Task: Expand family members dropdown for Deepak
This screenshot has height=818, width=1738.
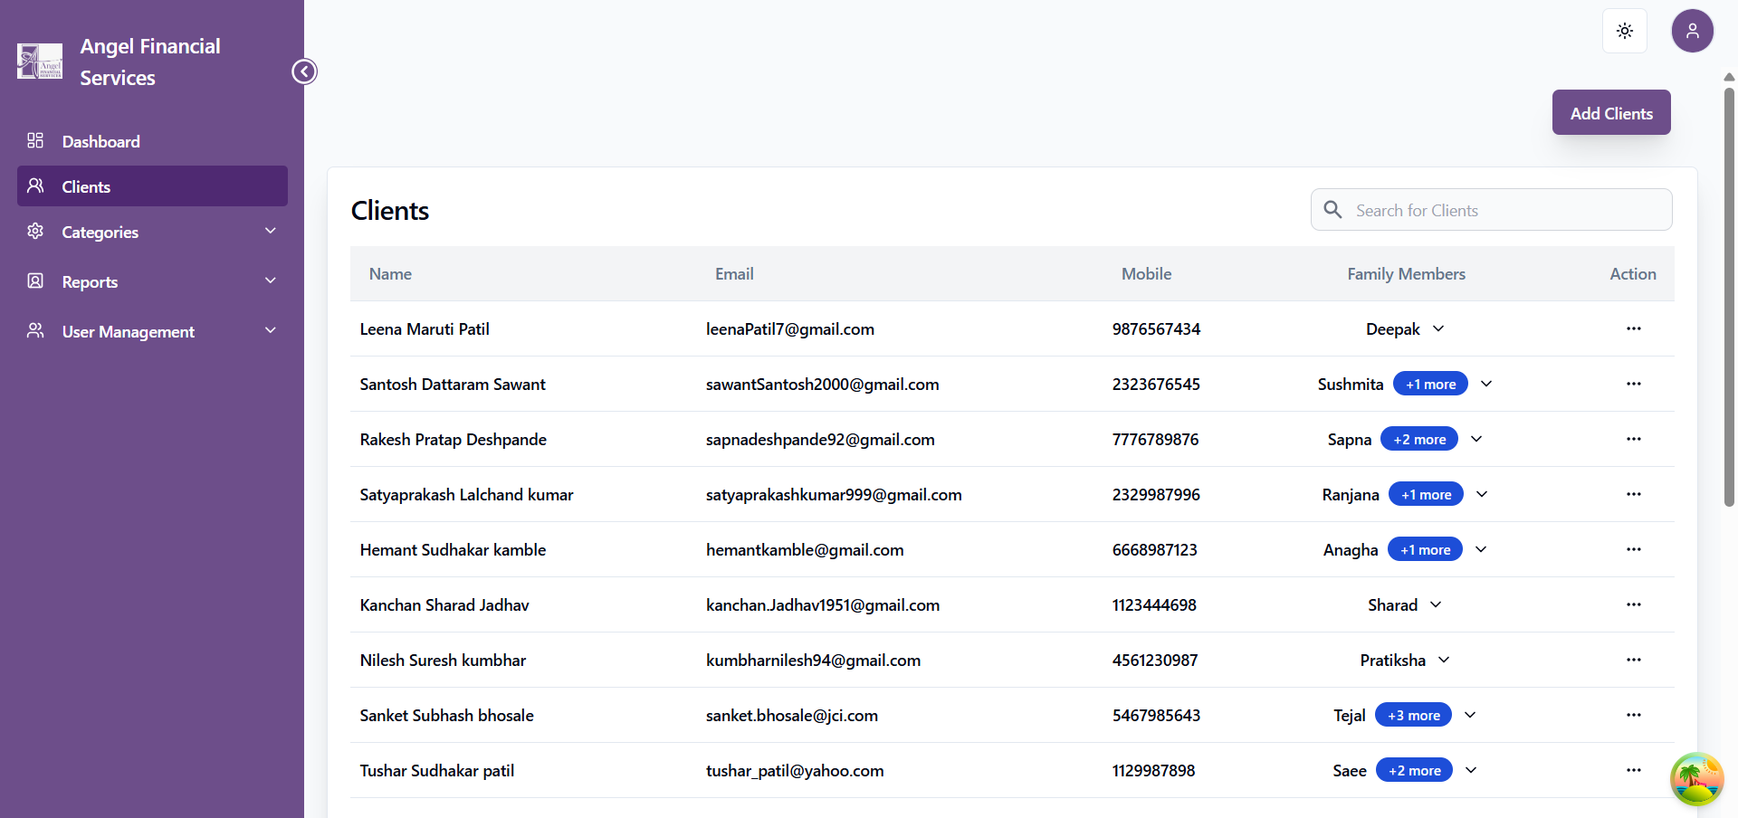Action: (x=1438, y=328)
